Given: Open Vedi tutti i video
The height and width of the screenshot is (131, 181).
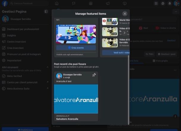Looking at the screenshot, I should [x=116, y=53].
